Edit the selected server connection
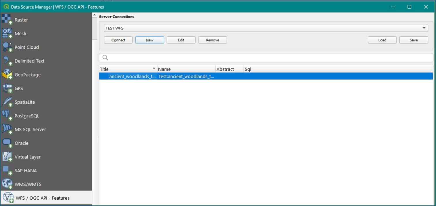 pos(181,40)
